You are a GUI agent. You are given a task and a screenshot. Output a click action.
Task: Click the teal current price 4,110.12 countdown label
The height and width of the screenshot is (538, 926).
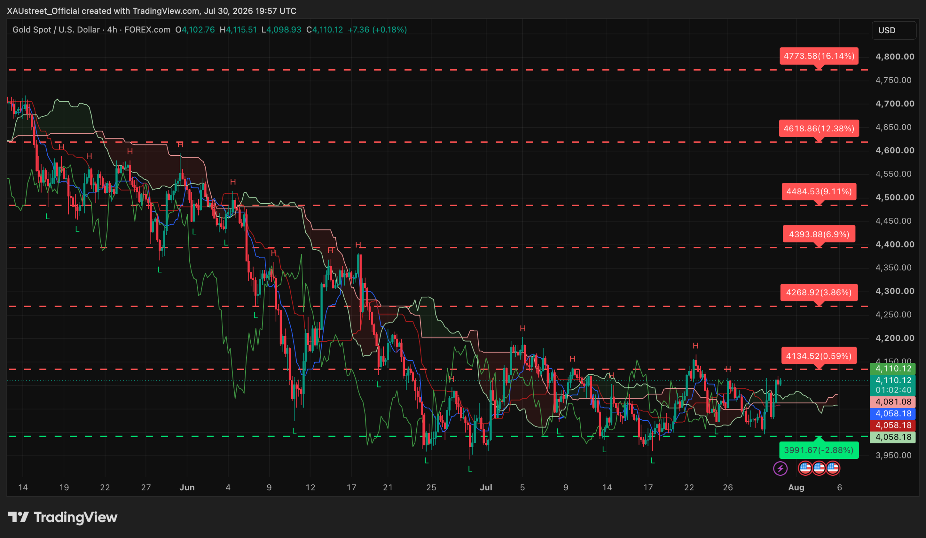pyautogui.click(x=893, y=385)
